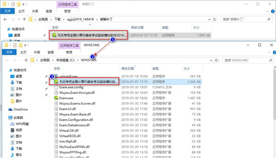Focus the 搜索"WYKS1MS" search box
The image size is (276, 164).
[x=248, y=60]
